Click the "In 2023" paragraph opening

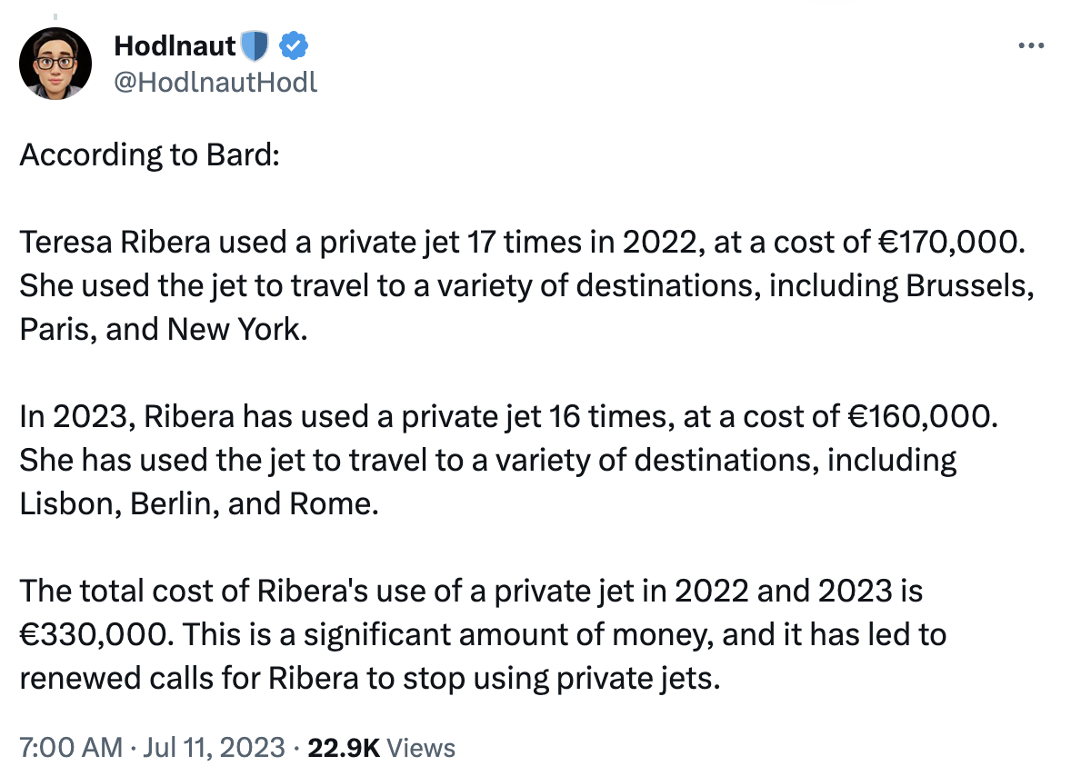(x=75, y=417)
